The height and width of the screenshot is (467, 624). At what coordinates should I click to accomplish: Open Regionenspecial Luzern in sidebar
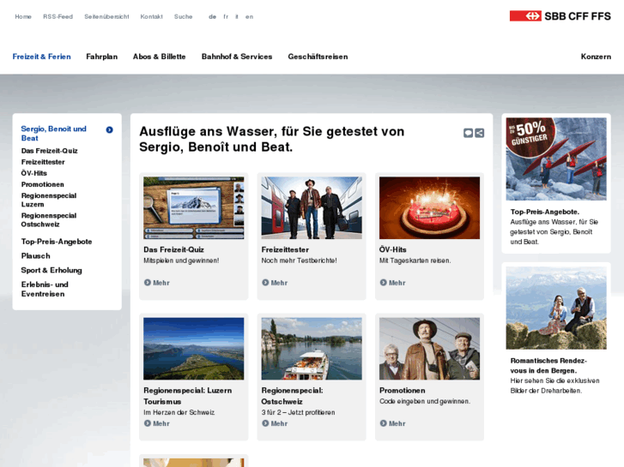tap(49, 200)
